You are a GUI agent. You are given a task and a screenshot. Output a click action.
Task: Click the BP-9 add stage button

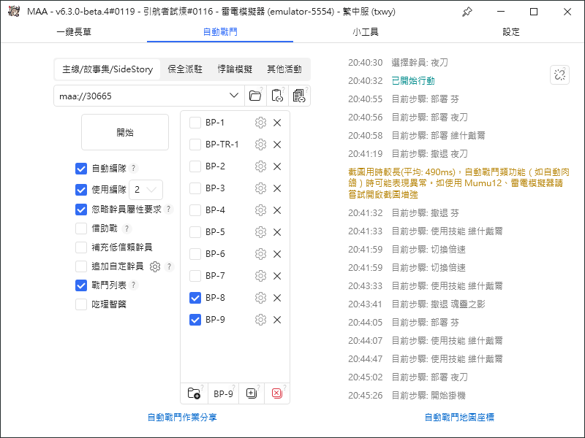click(x=223, y=393)
